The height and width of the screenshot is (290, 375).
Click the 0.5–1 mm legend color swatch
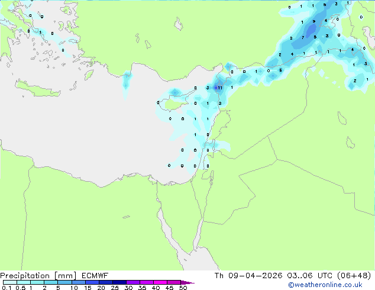point(24,282)
